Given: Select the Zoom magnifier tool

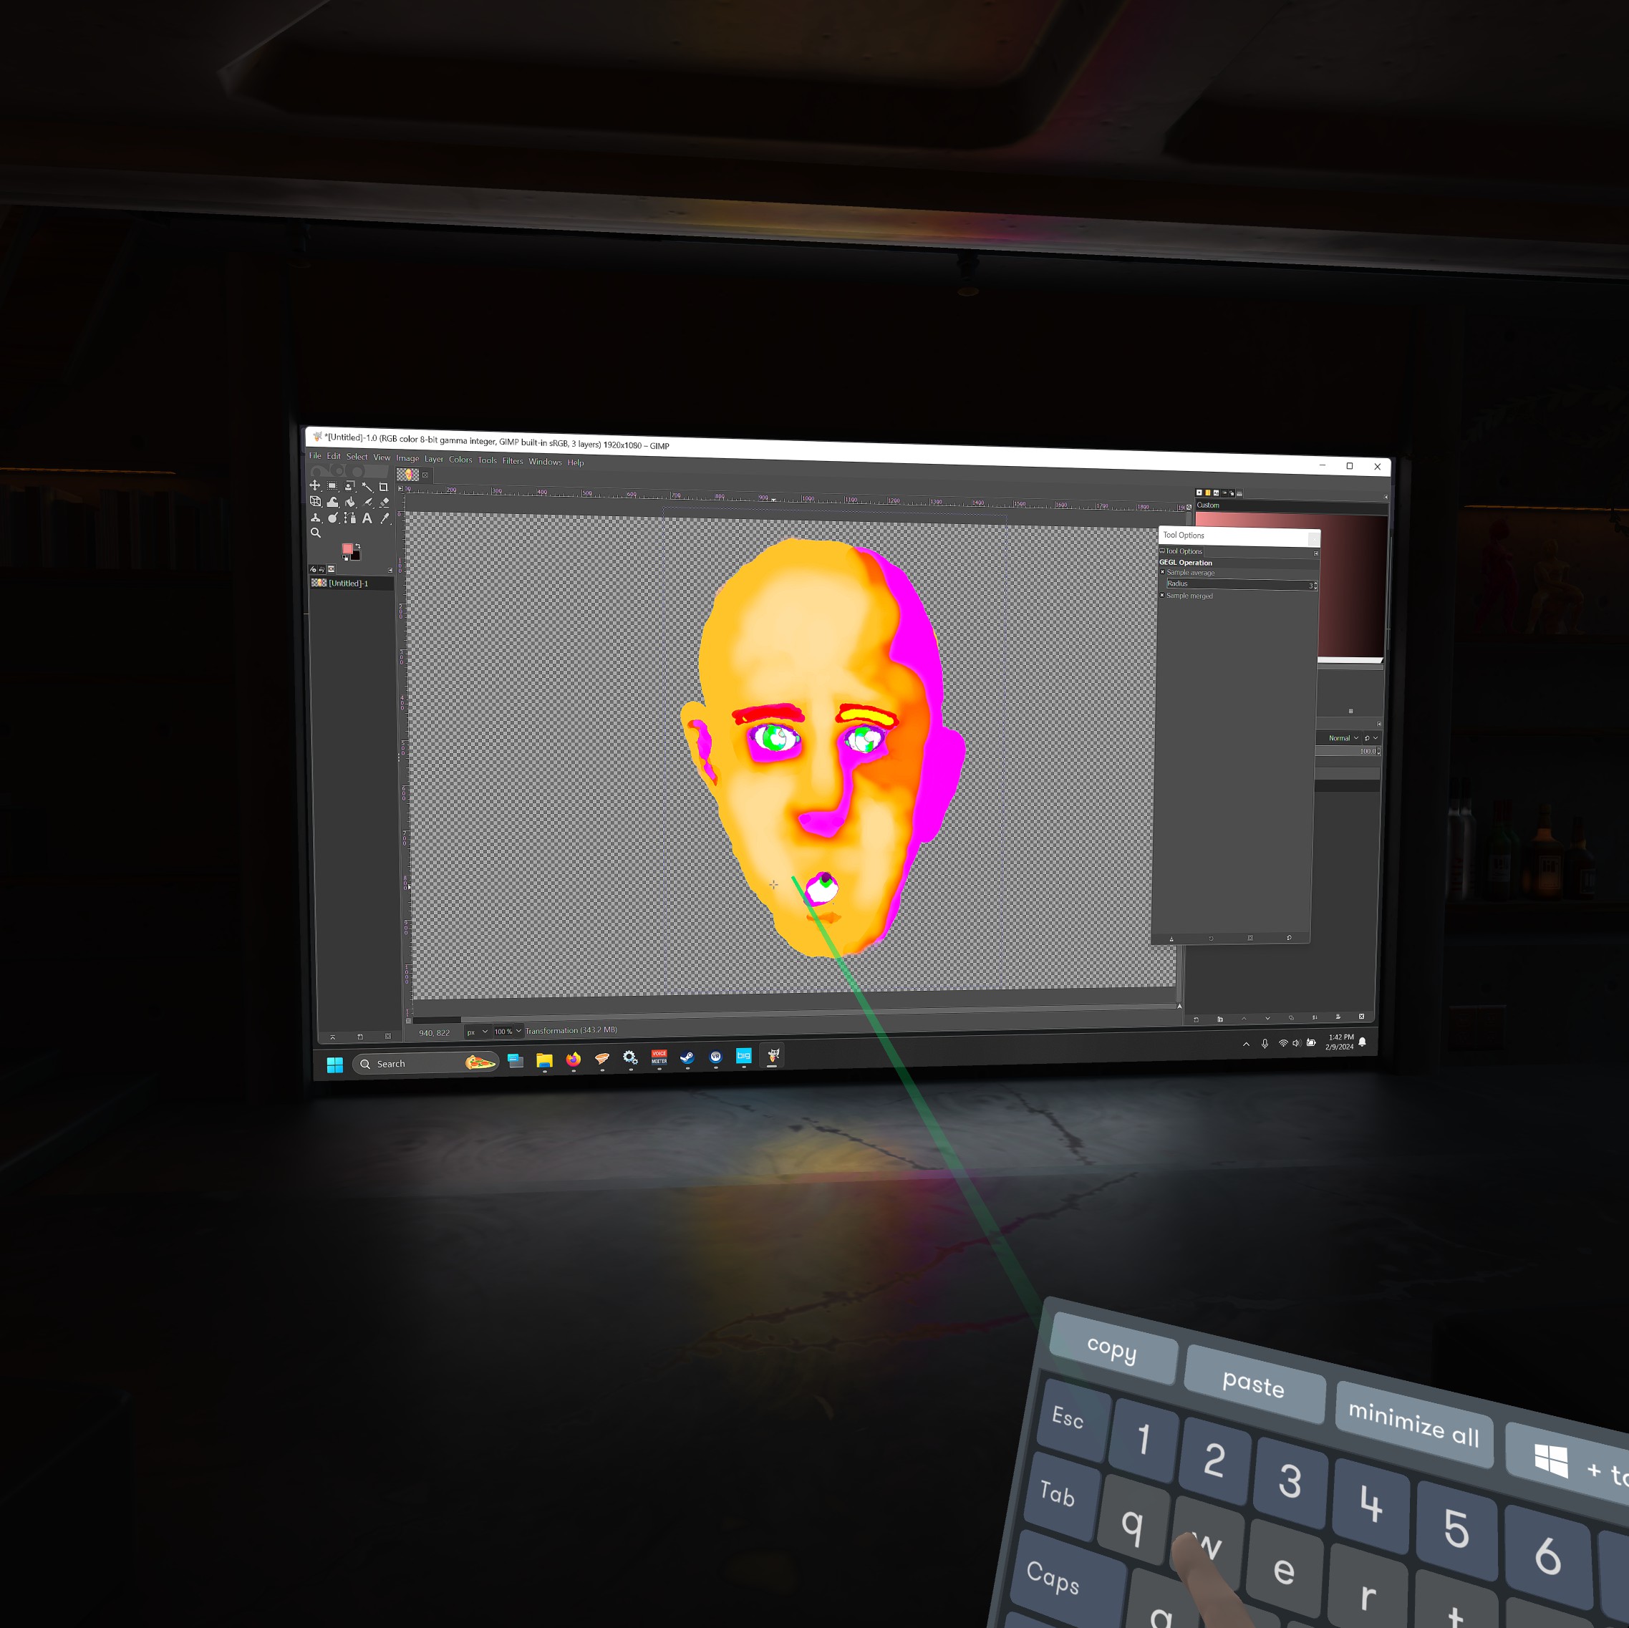Looking at the screenshot, I should [x=315, y=533].
